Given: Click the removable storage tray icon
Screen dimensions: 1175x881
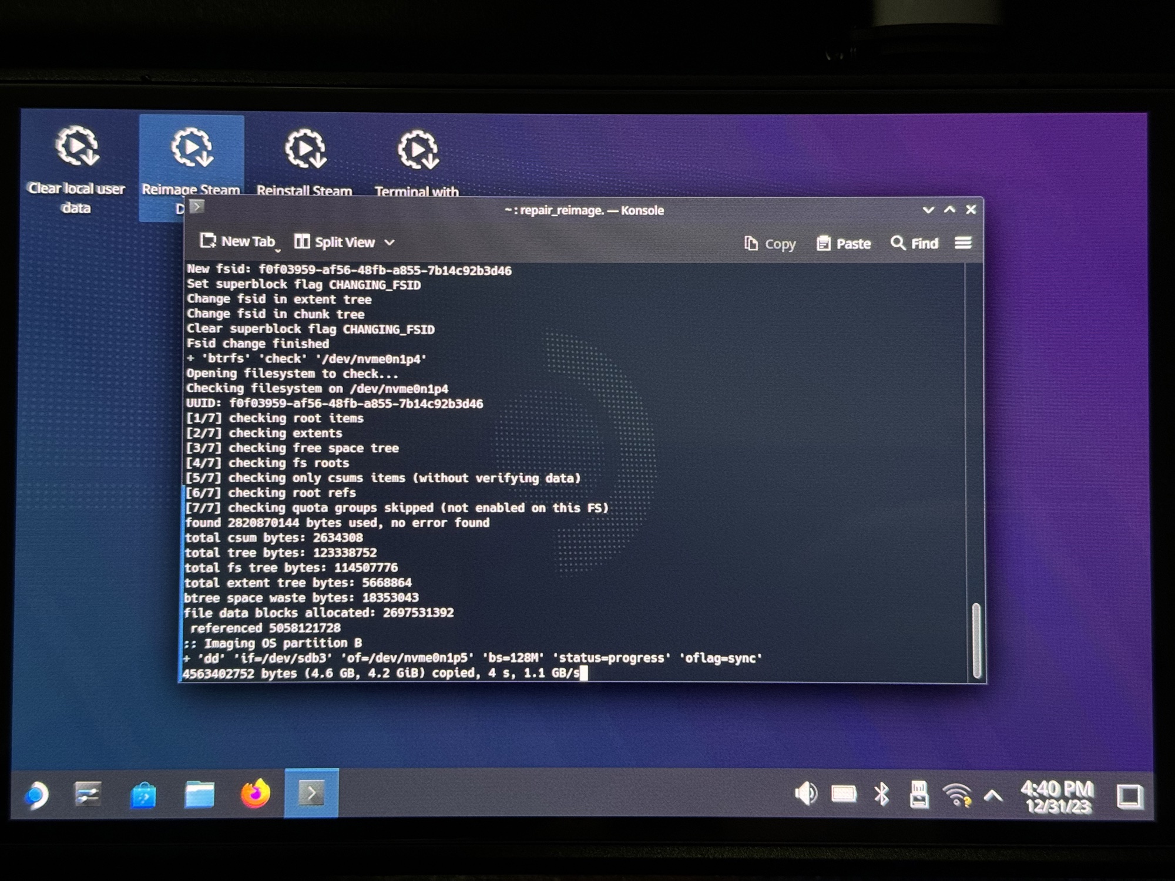Looking at the screenshot, I should [x=919, y=795].
